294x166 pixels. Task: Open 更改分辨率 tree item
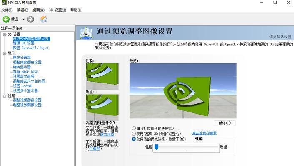[22, 57]
